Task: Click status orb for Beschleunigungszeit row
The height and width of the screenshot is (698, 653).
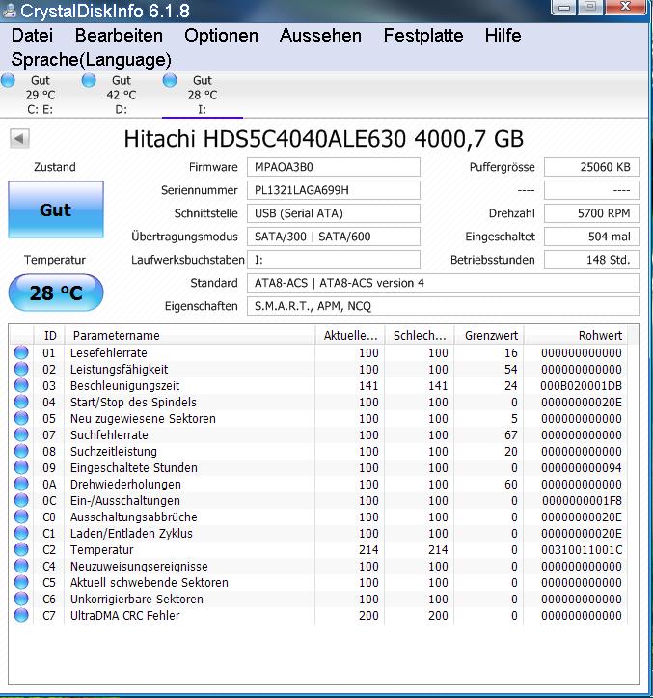Action: pos(21,385)
